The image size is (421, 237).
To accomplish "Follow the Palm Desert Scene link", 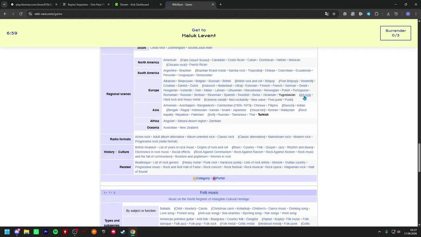I will coord(194,60).
